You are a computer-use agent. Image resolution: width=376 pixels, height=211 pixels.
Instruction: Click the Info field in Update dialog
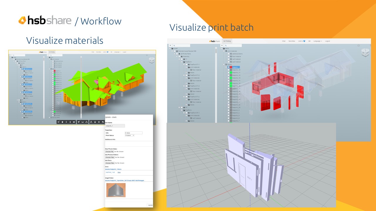[134, 133]
